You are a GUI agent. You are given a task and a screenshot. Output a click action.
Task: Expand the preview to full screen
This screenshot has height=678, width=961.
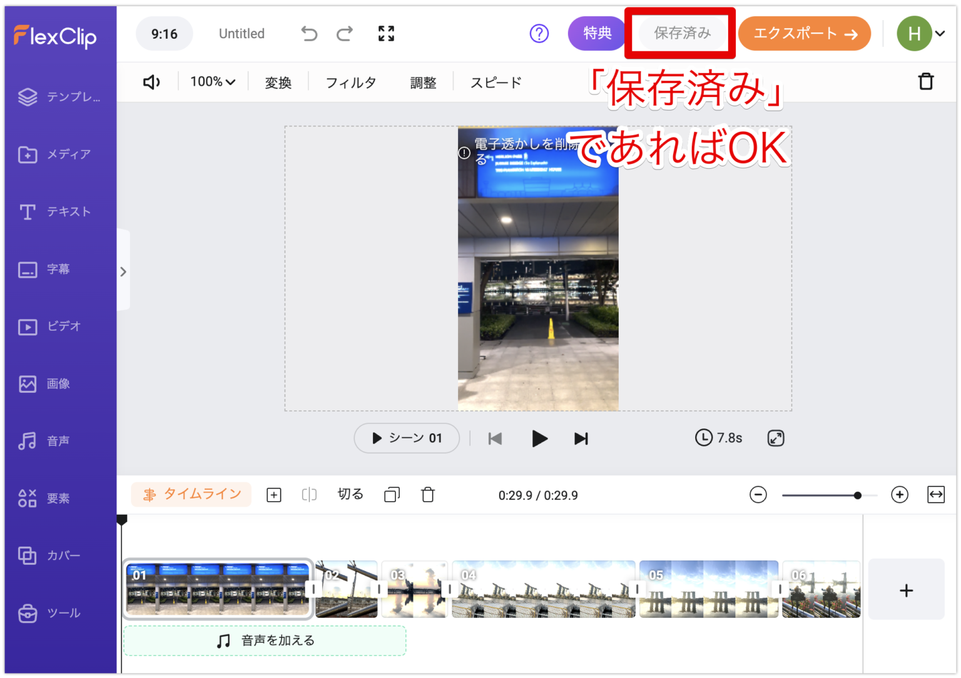coord(775,438)
